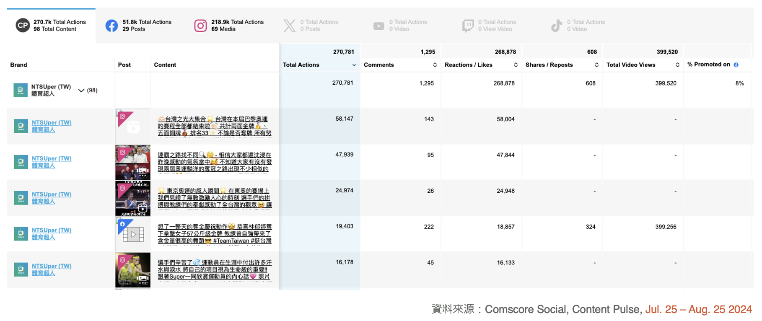
Task: Click the 47,844 reactions cell
Action: coord(505,155)
